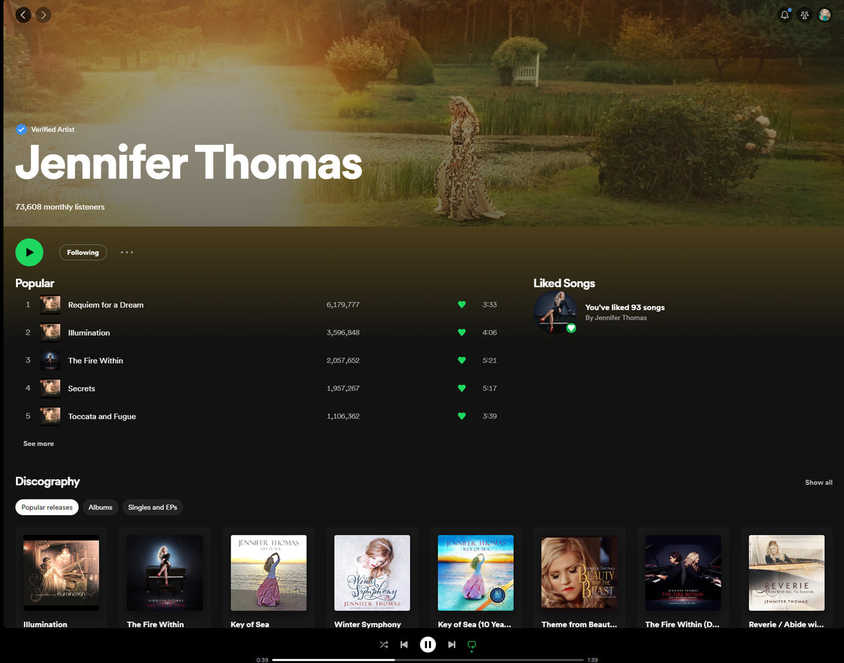Toggle shuffle mode
Image resolution: width=844 pixels, height=663 pixels.
point(383,644)
